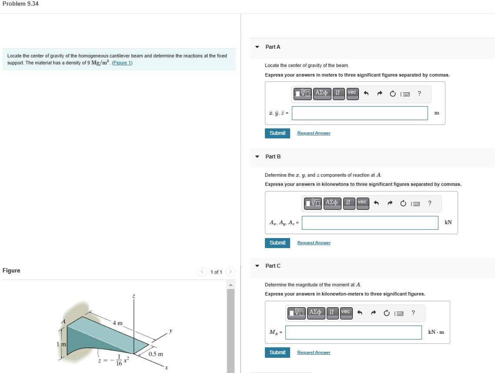The height and width of the screenshot is (373, 495).
Task: Click the next figure arrow beside 1 of 1
Action: click(x=230, y=272)
